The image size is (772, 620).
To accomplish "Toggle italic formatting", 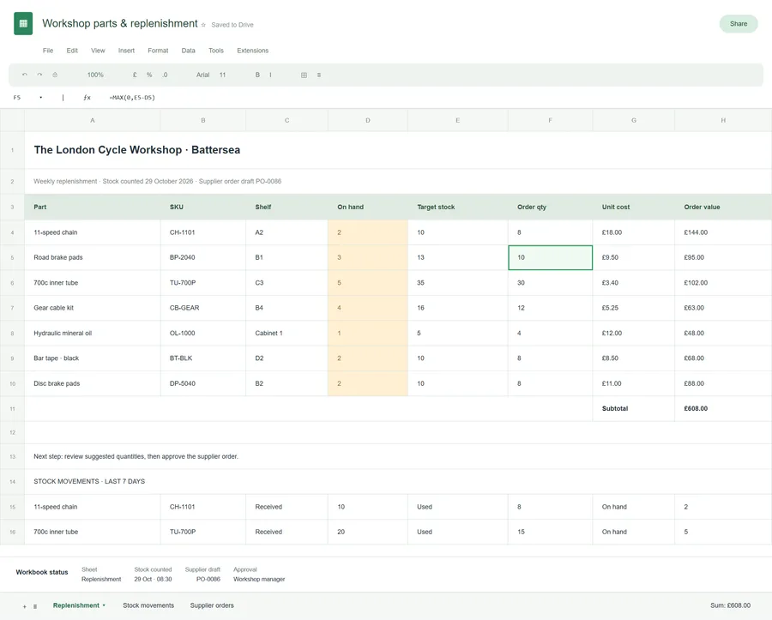I will pos(270,75).
